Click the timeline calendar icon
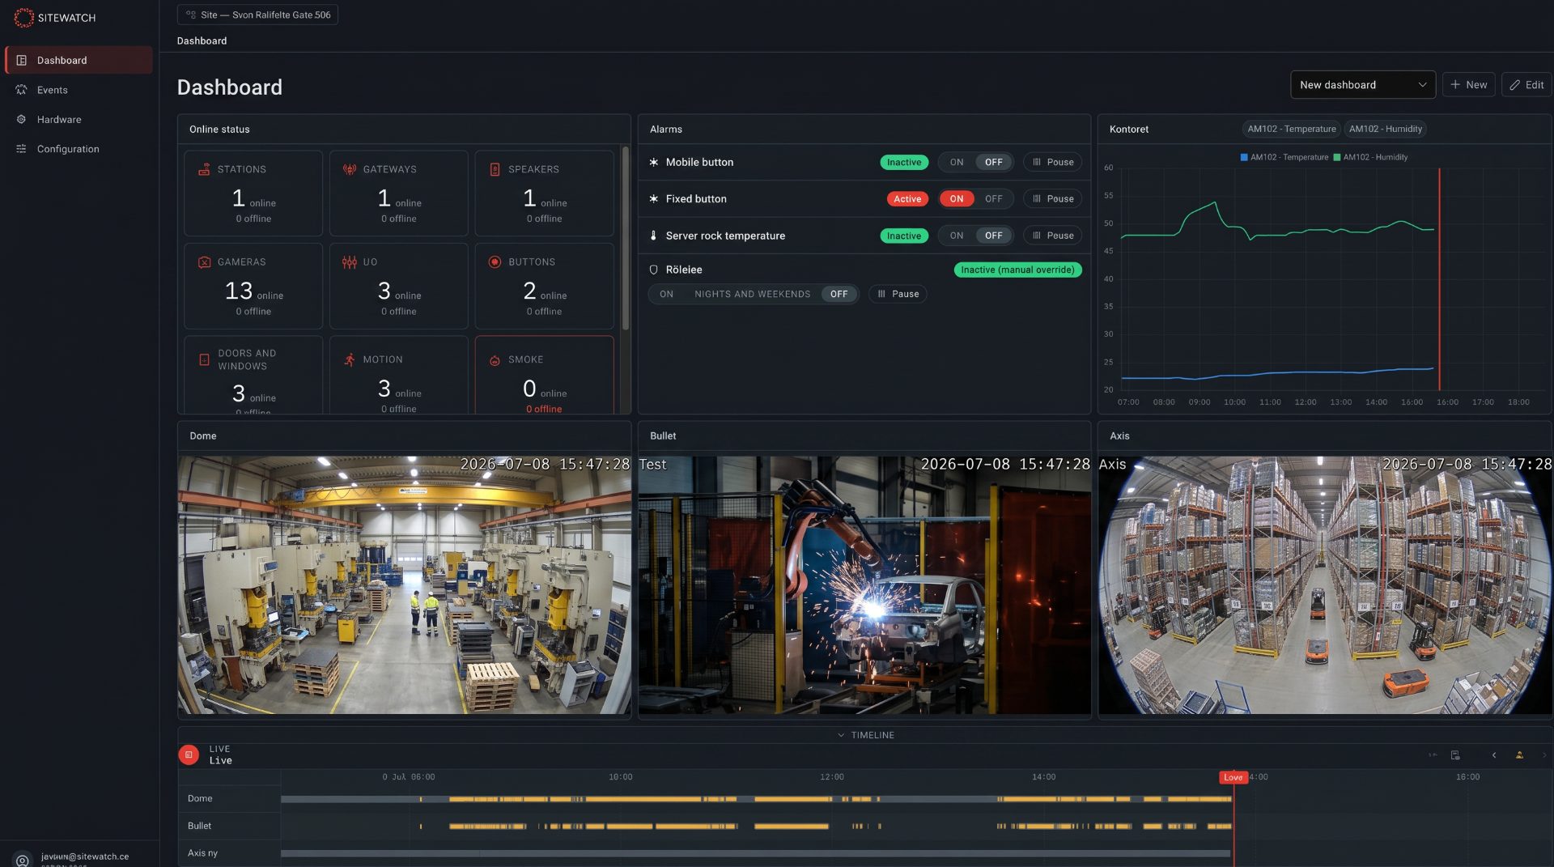Viewport: 1554px width, 867px height. point(1455,755)
